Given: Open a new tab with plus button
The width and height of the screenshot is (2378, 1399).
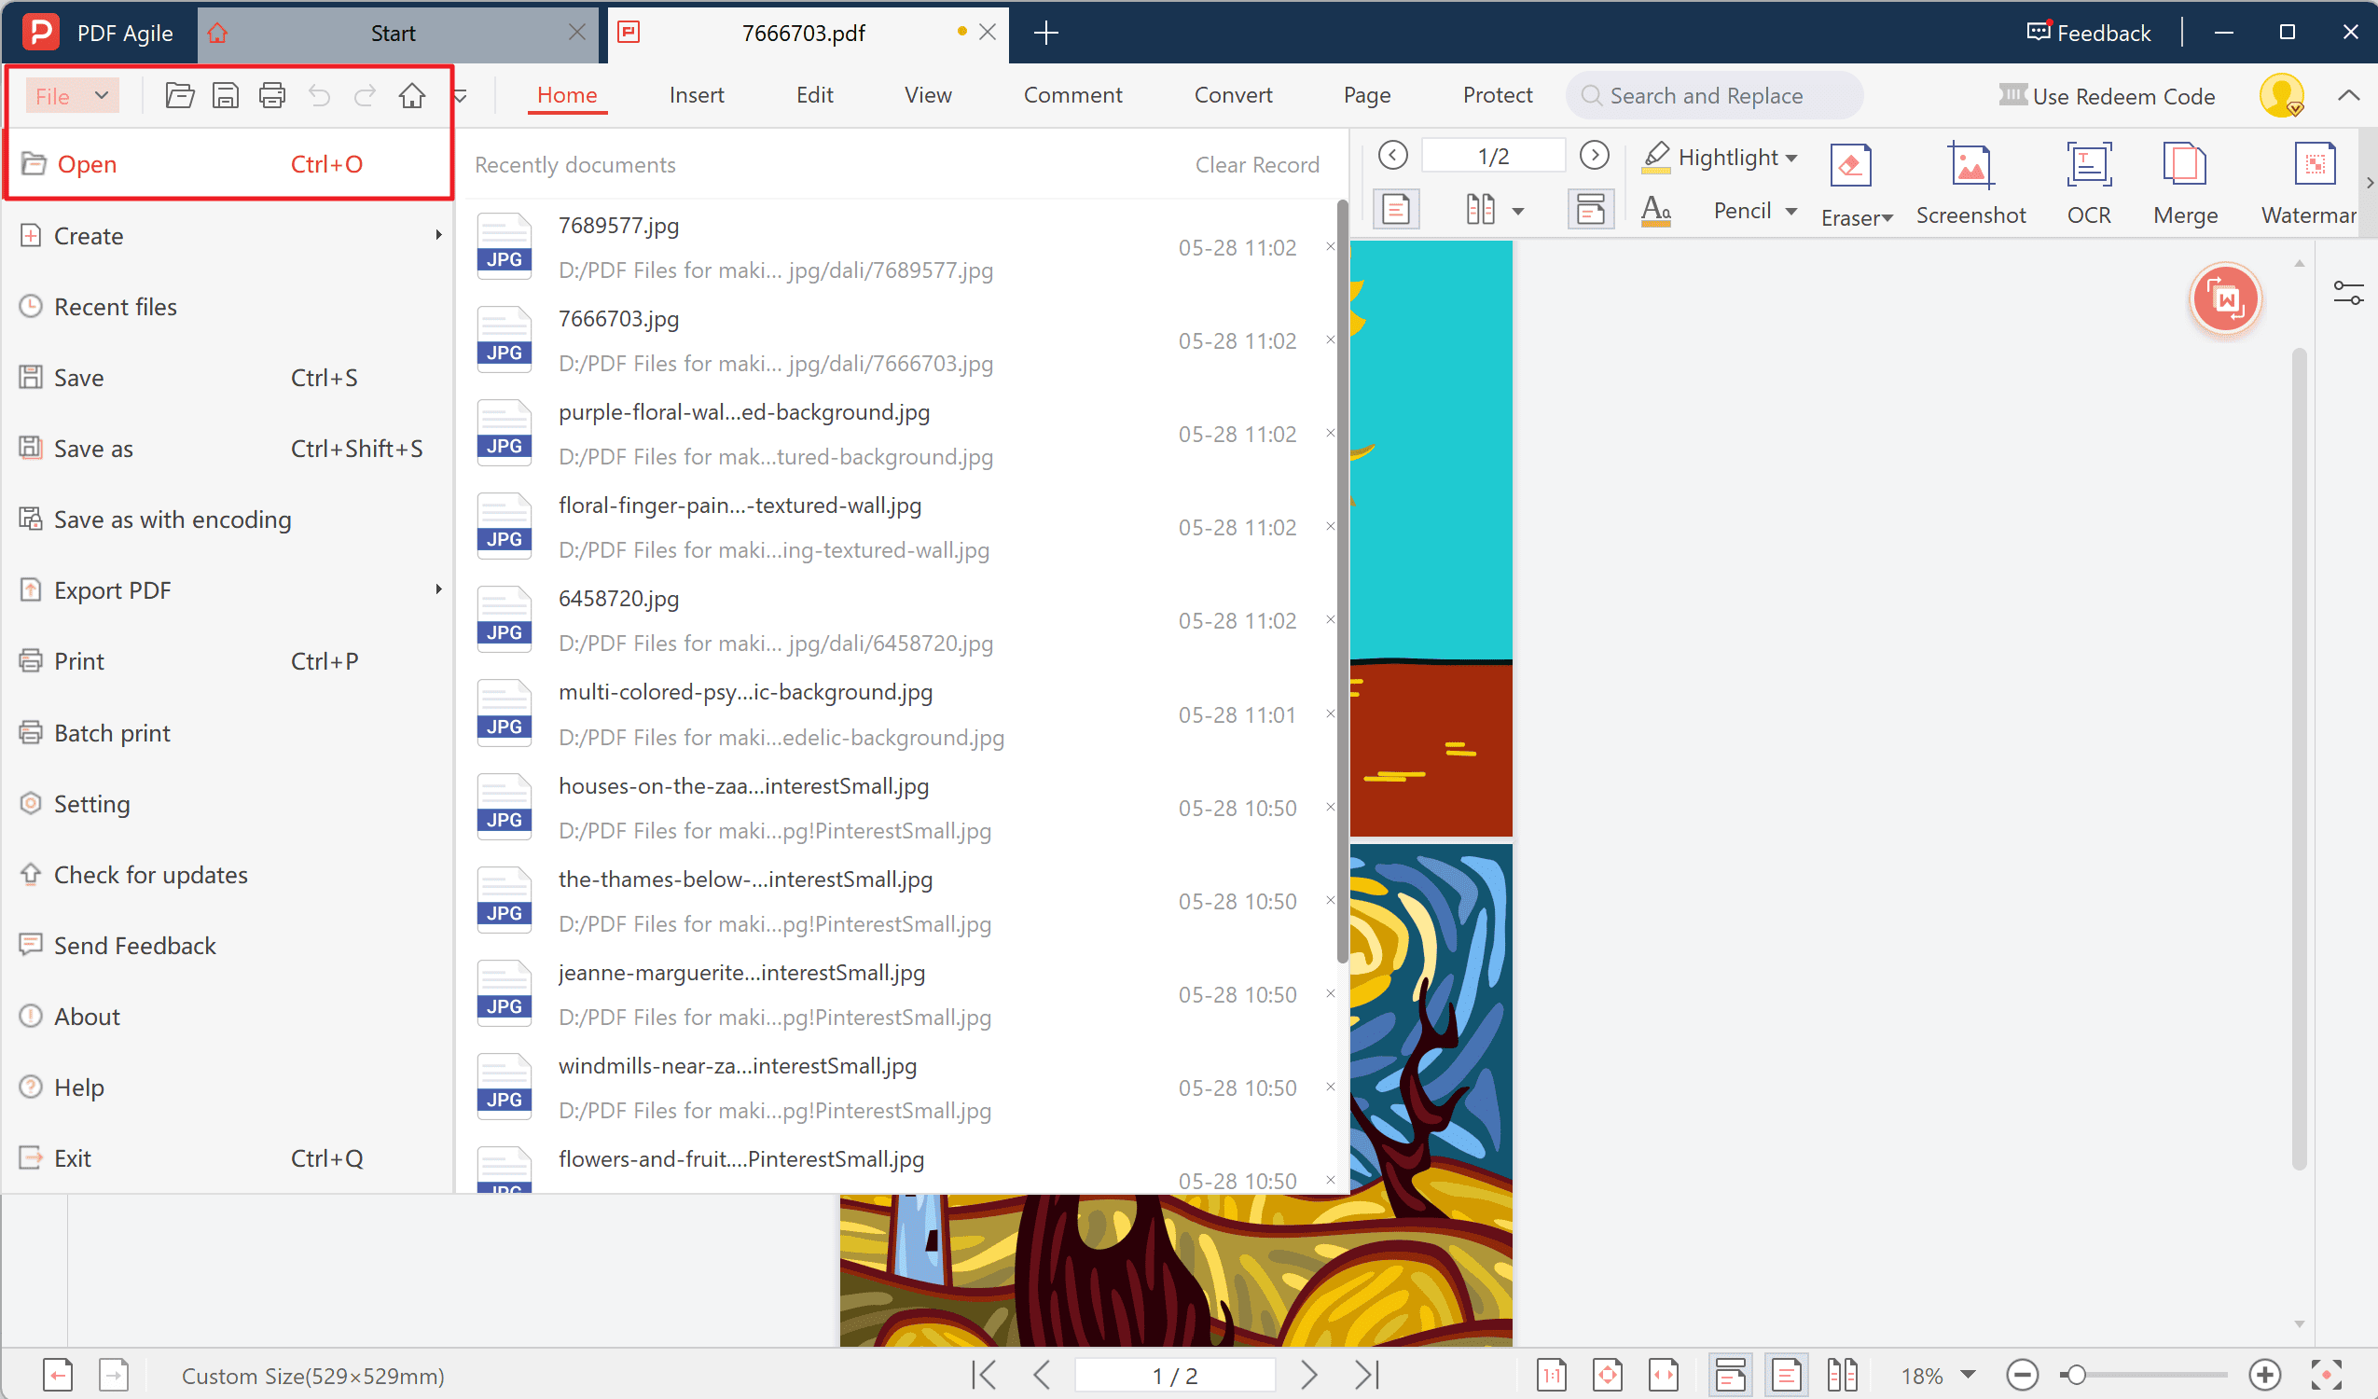Looking at the screenshot, I should (x=1045, y=32).
